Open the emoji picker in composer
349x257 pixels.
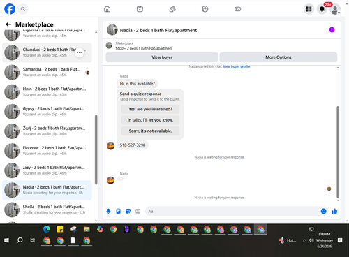click(x=323, y=211)
